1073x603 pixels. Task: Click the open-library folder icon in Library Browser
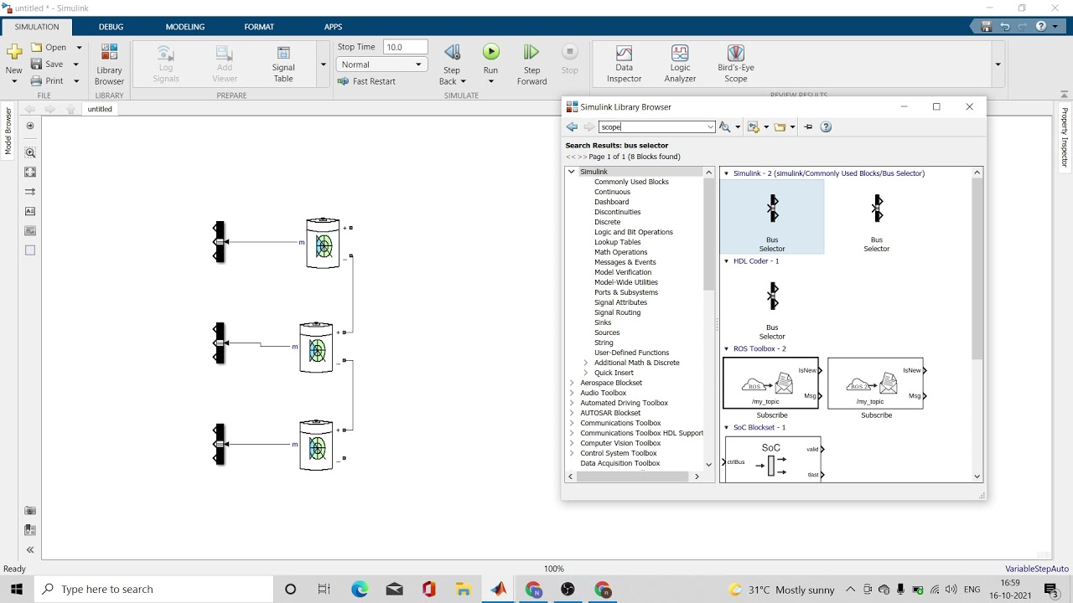pyautogui.click(x=780, y=127)
